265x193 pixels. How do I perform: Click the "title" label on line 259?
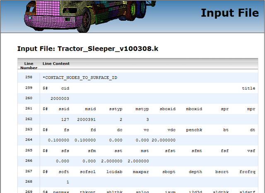[x=248, y=88]
